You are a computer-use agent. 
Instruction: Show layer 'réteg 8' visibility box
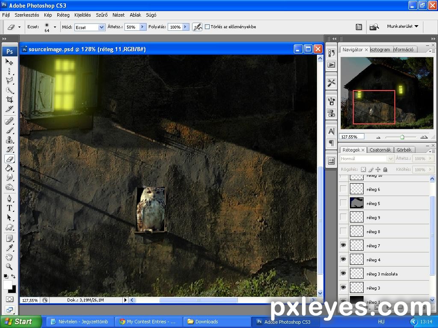343,231
